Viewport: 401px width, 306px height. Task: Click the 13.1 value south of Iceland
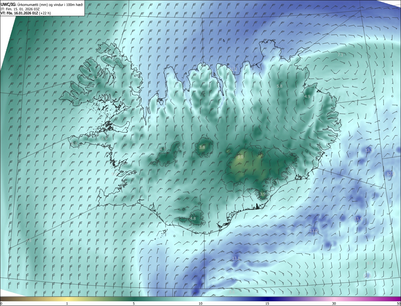point(236,258)
